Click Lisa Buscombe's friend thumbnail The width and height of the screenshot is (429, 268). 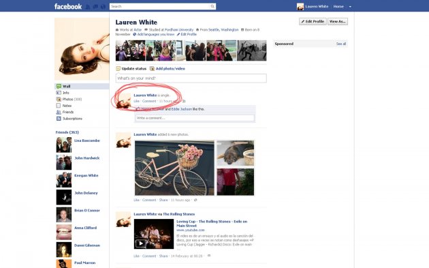(64, 145)
